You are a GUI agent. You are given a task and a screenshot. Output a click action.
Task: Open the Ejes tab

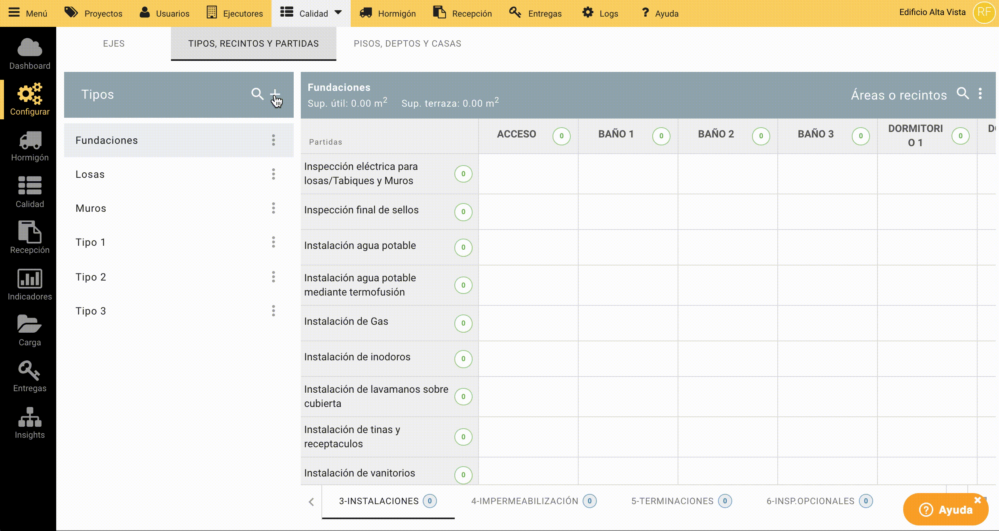tap(114, 43)
